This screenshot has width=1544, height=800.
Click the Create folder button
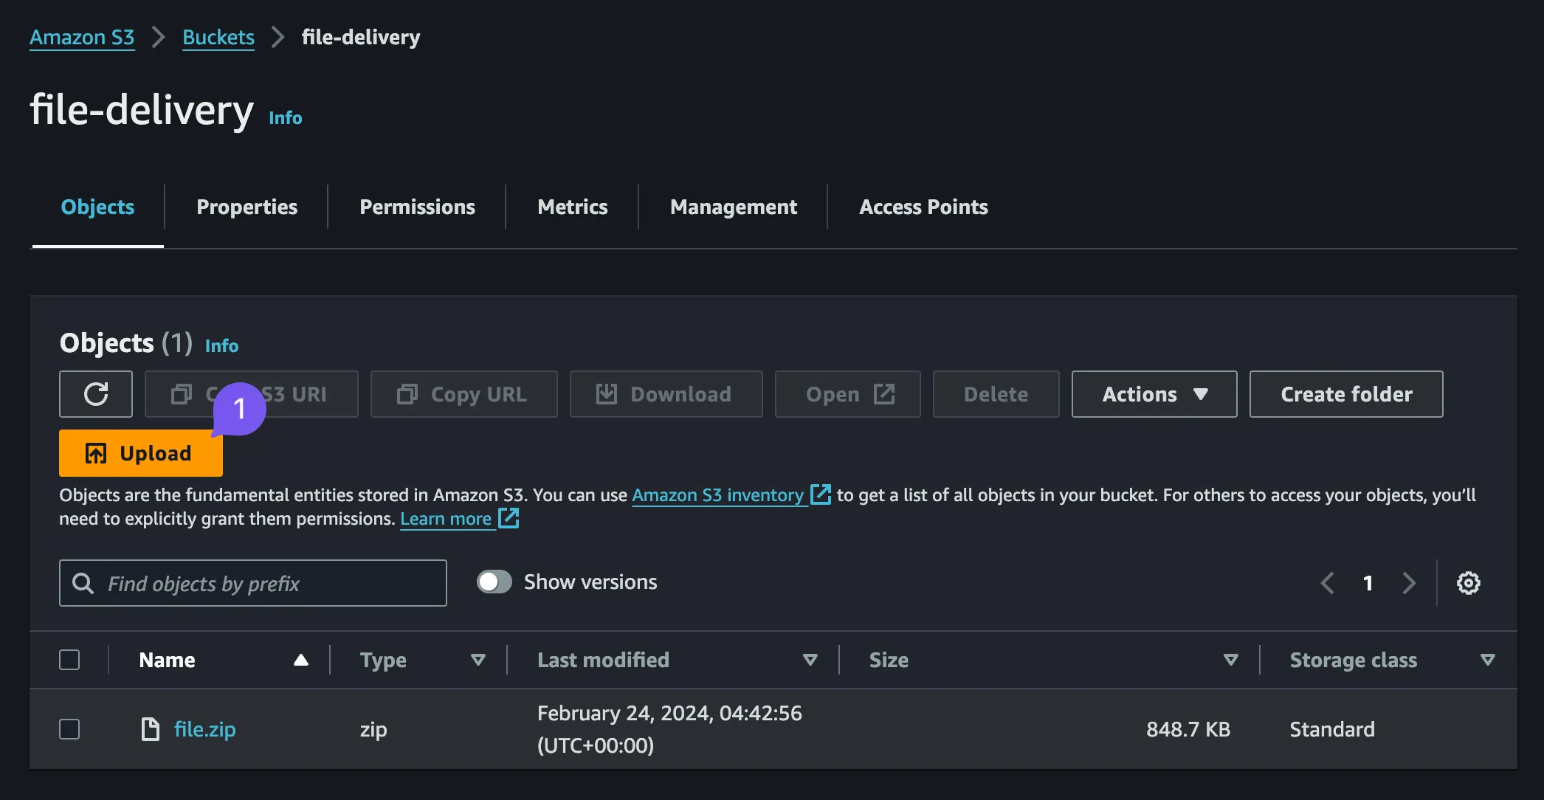pos(1346,394)
